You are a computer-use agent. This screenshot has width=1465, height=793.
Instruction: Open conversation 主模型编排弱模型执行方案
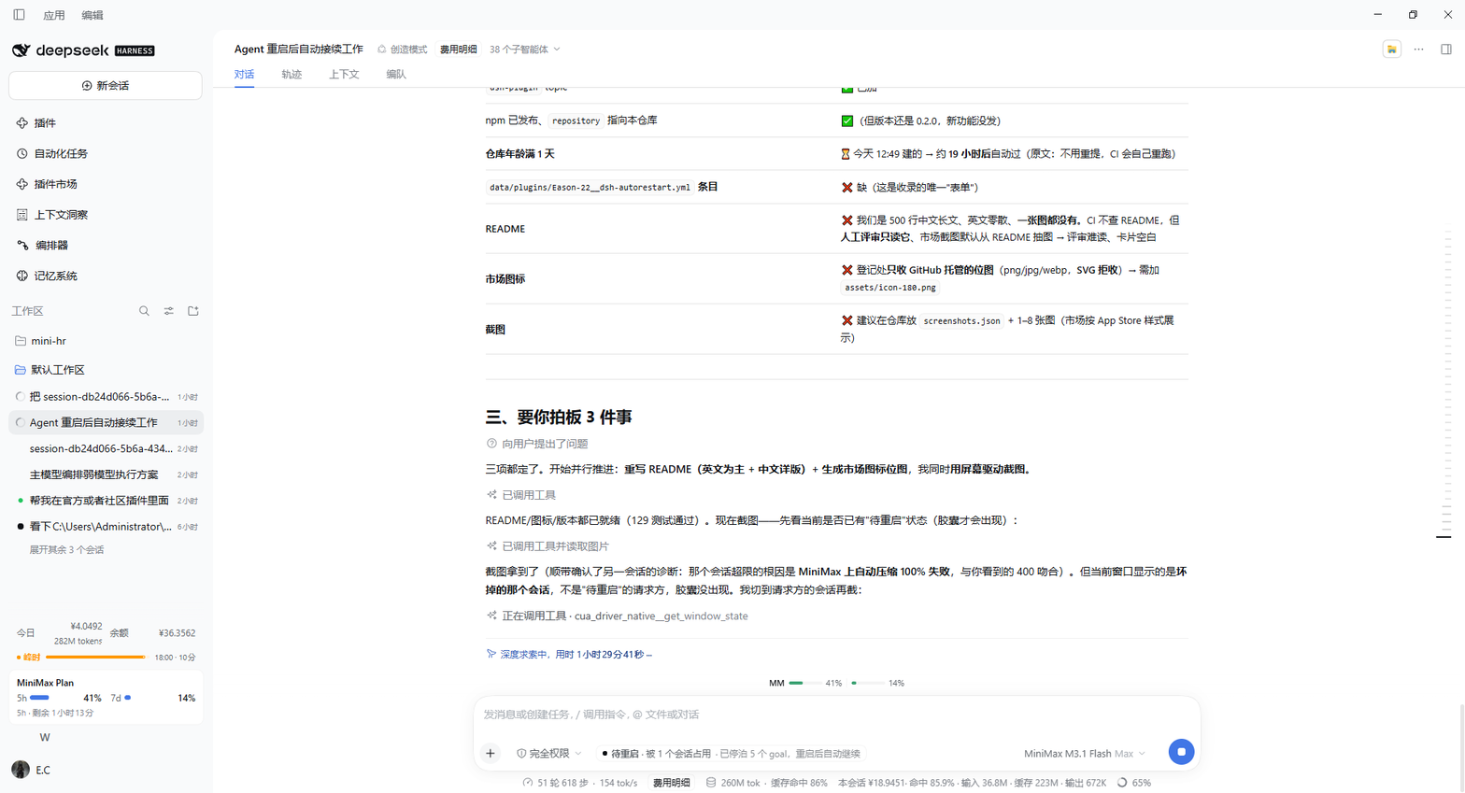pos(107,474)
